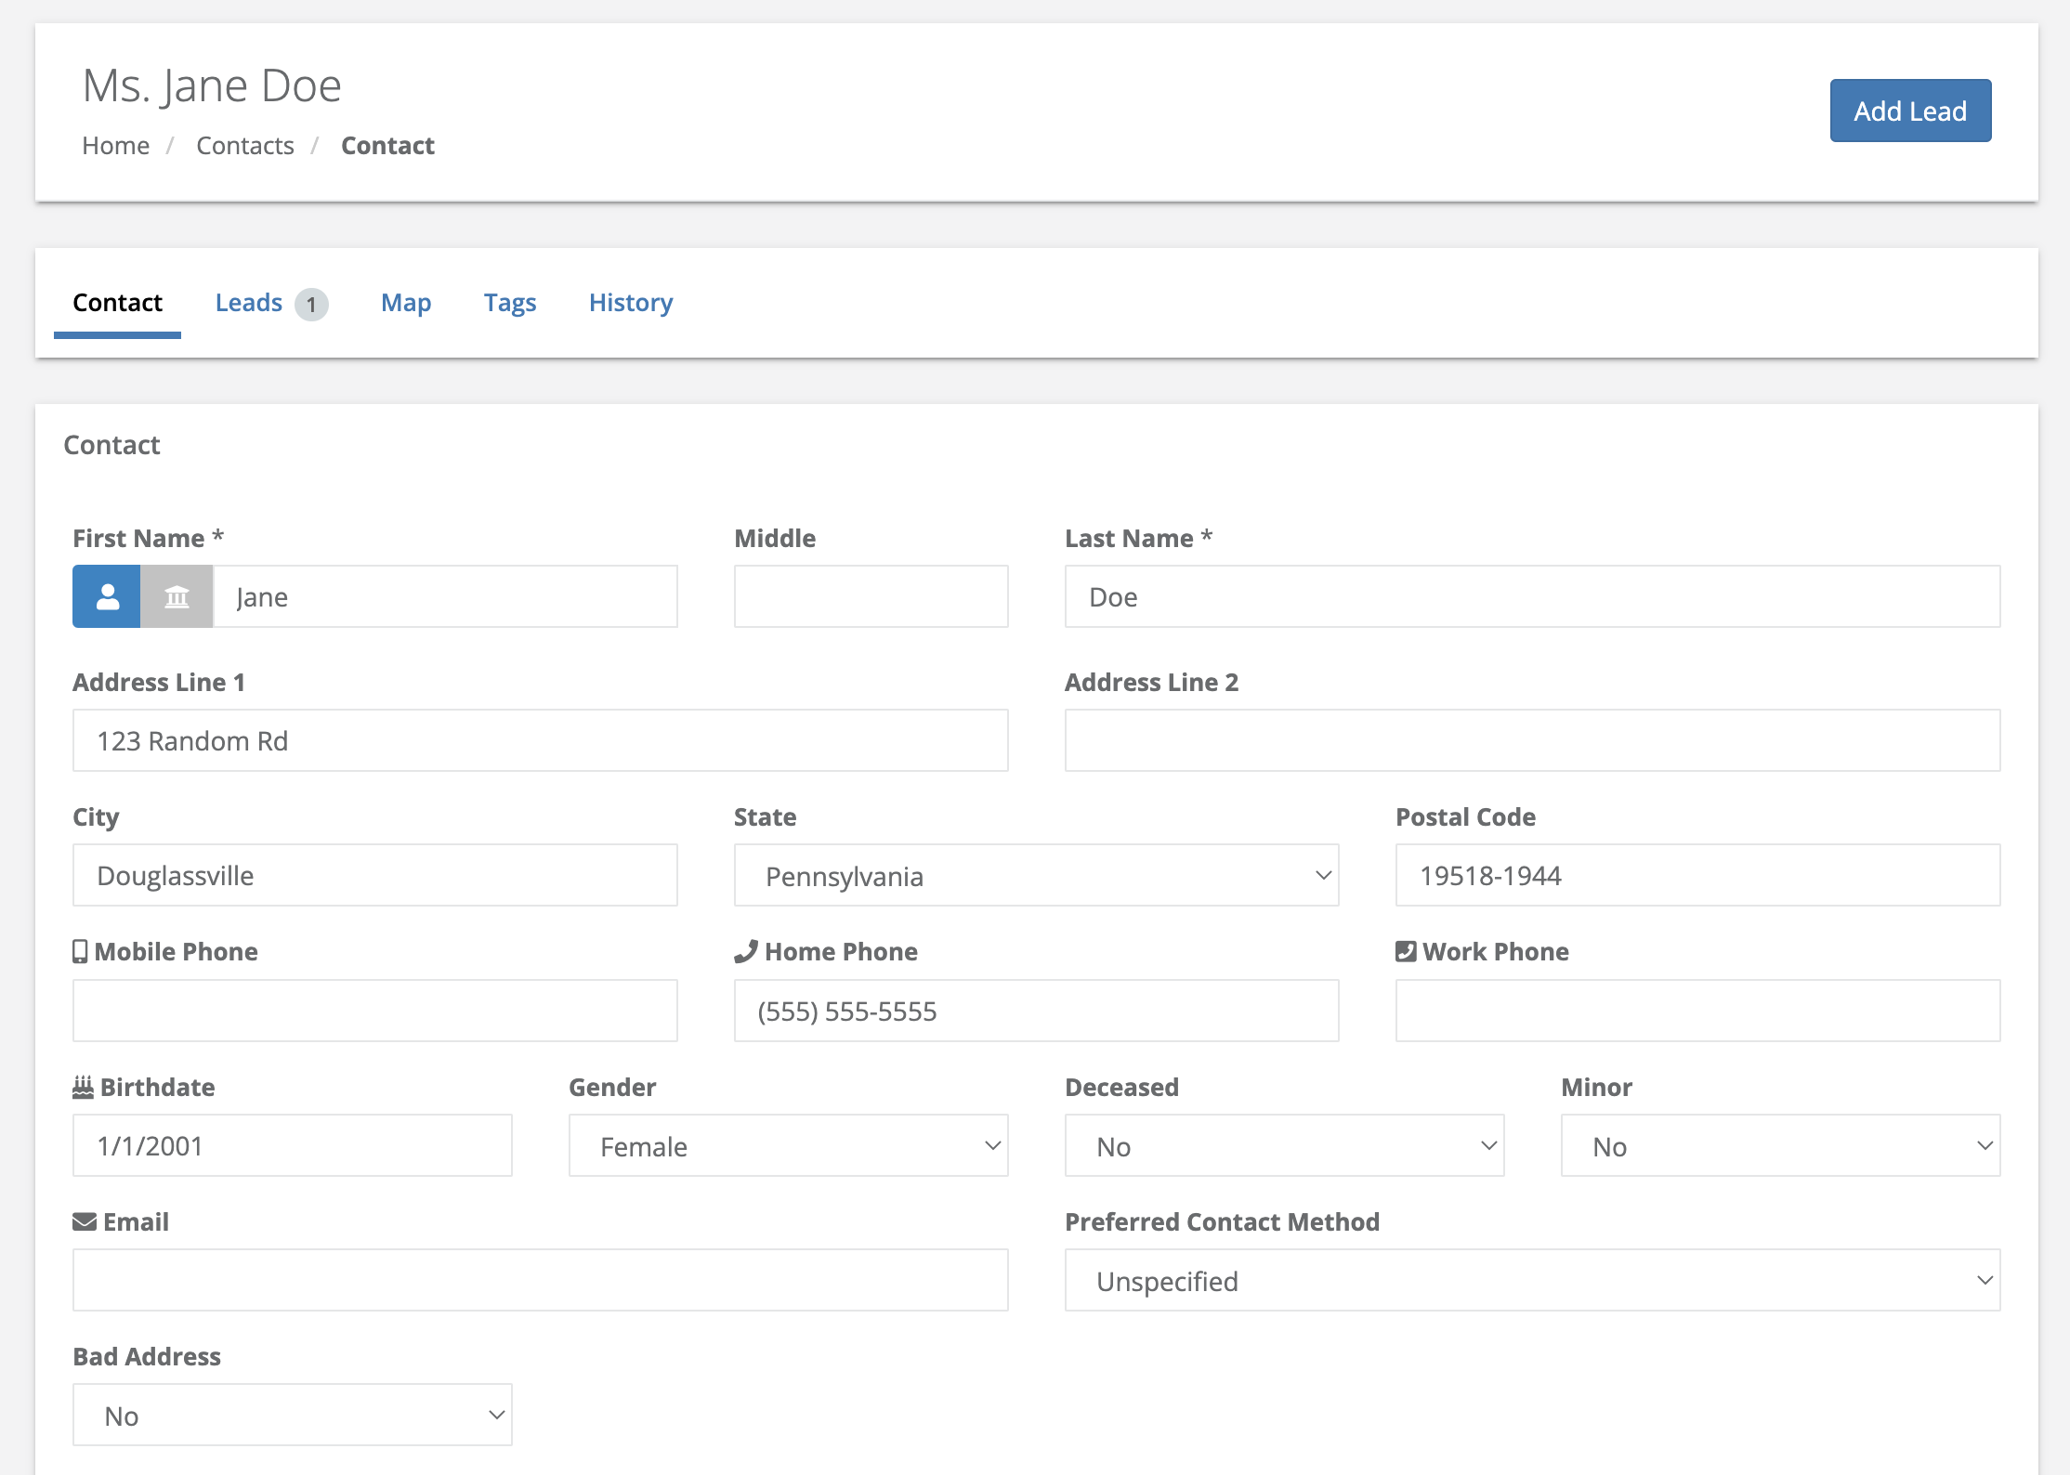Focus the Home Phone input field
Image resolution: width=2070 pixels, height=1475 pixels.
click(1036, 1011)
